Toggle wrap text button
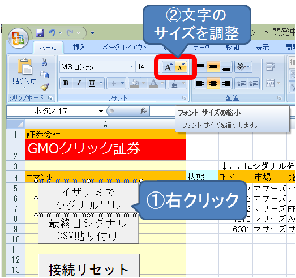The image size is (296, 278). tap(271, 66)
